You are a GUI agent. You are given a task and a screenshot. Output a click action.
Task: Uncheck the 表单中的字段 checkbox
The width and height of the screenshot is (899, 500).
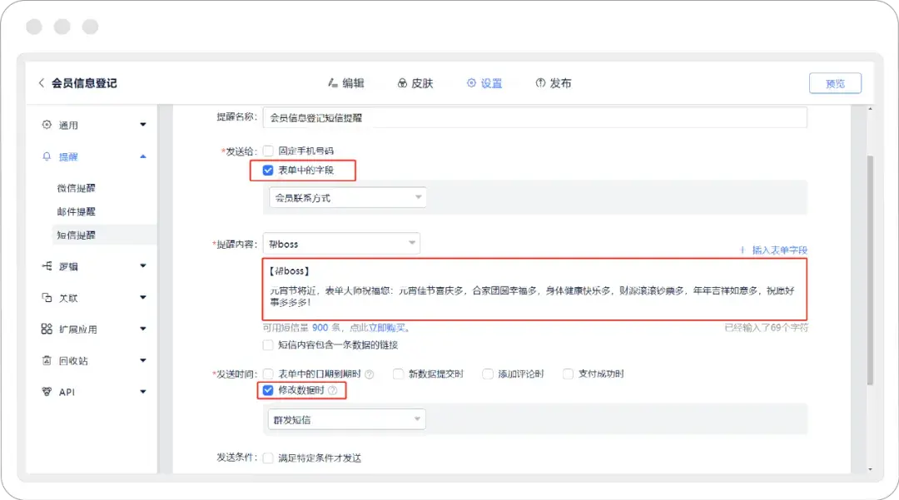pyautogui.click(x=268, y=170)
